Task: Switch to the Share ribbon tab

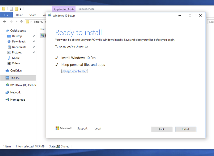Action: coord(33,15)
